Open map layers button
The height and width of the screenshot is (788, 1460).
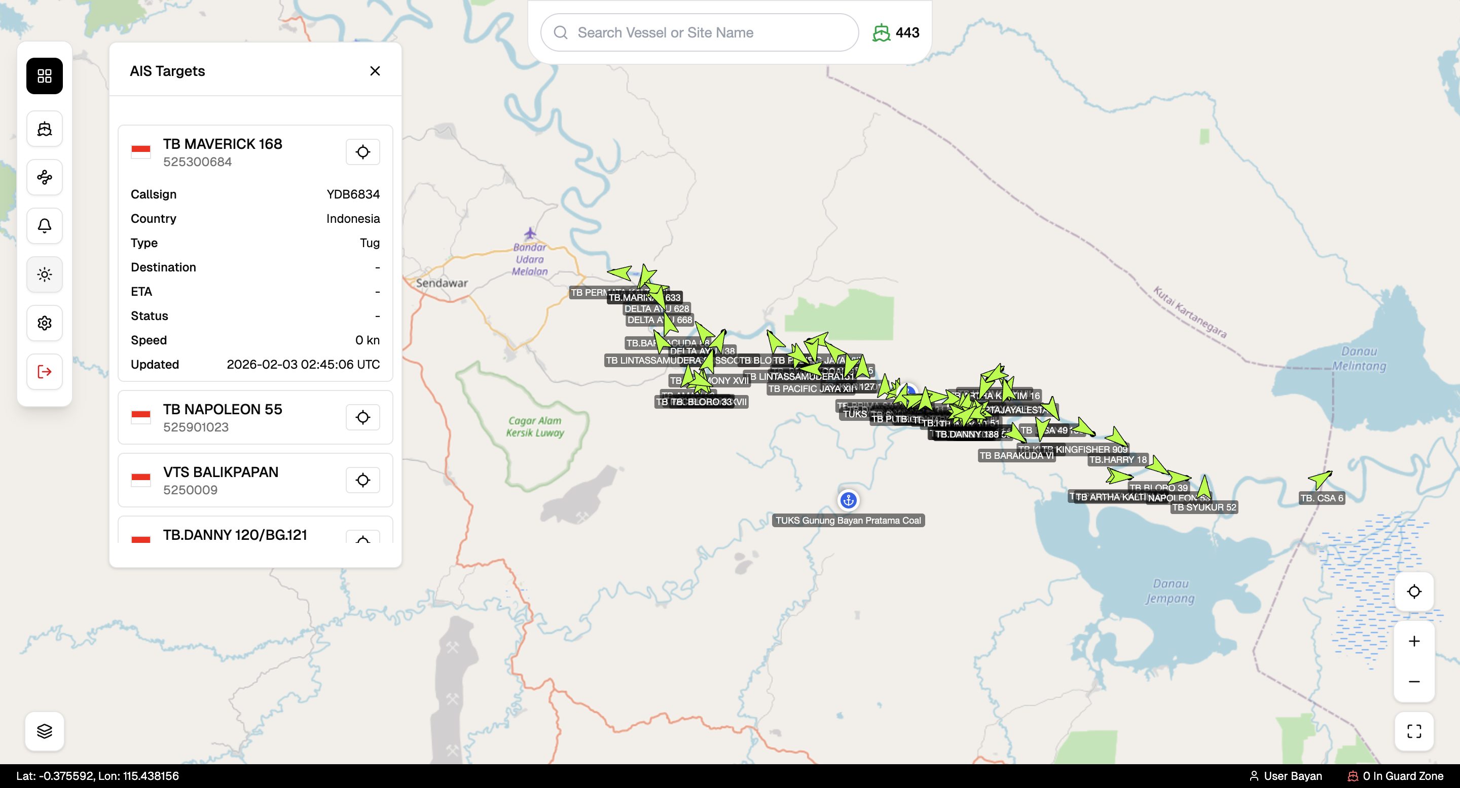(x=44, y=731)
